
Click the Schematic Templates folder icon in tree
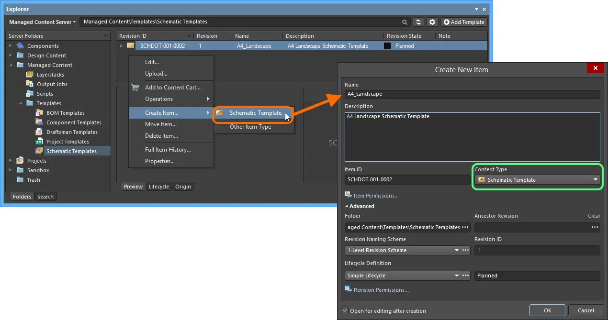click(x=39, y=151)
